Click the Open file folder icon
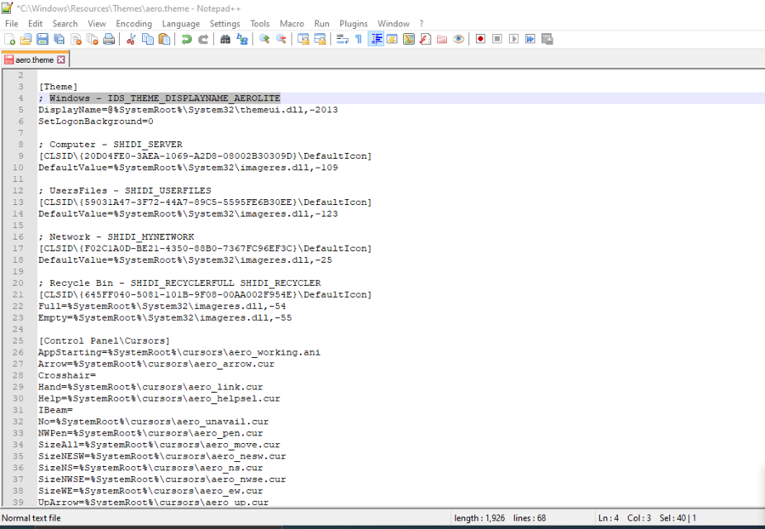The height and width of the screenshot is (529, 765). (x=25, y=39)
